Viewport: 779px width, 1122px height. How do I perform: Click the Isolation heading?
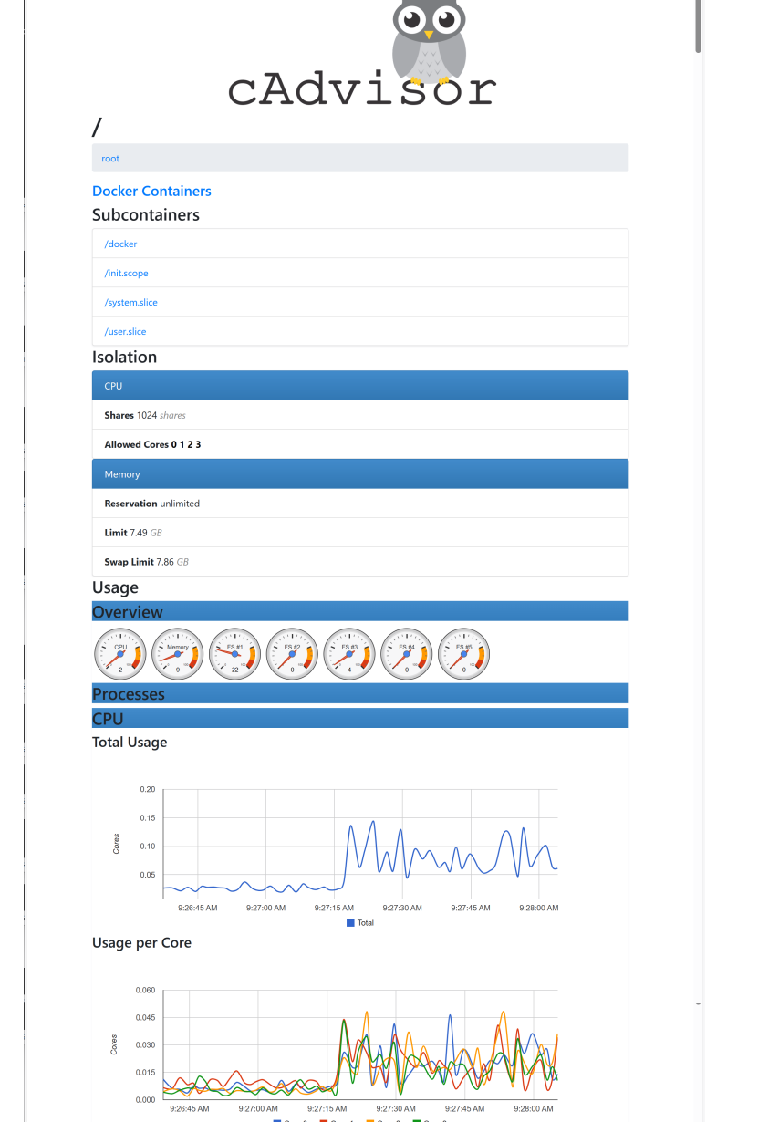tap(124, 358)
